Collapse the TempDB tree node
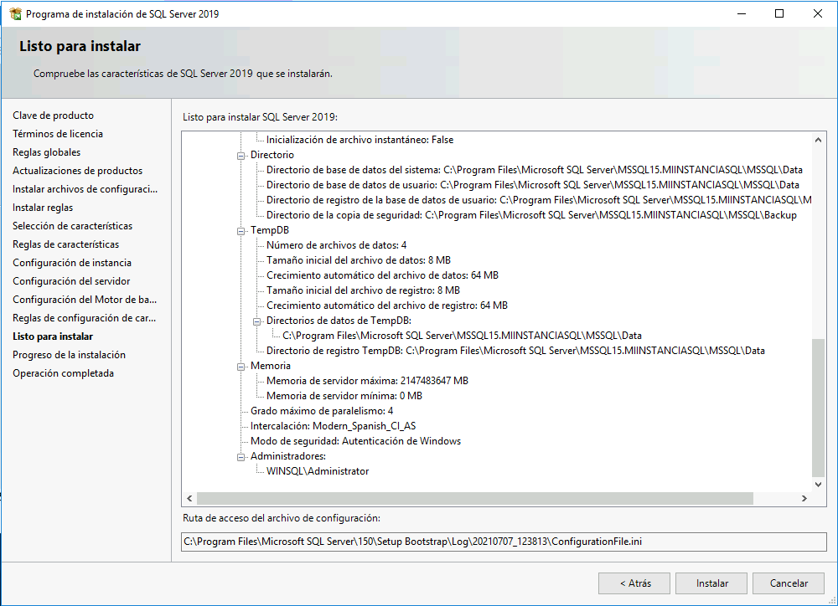The image size is (838, 606). click(241, 231)
